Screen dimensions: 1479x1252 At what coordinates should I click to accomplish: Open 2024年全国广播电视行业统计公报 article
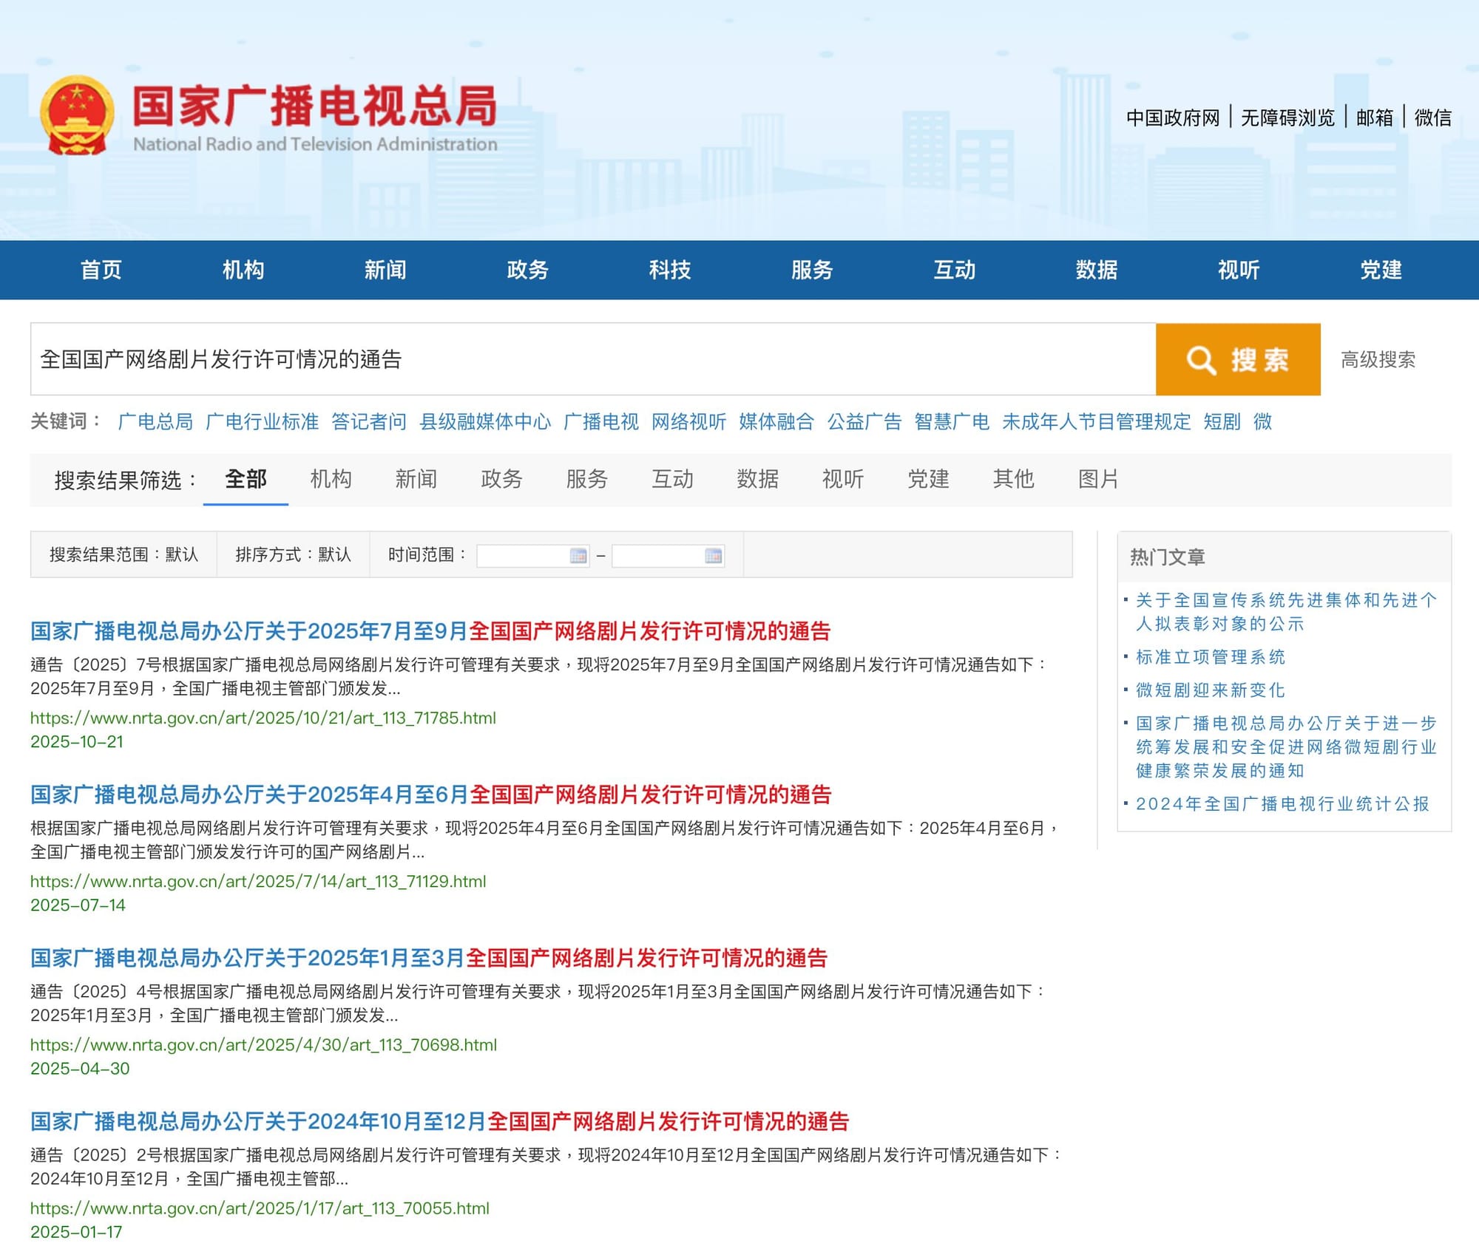[1282, 803]
